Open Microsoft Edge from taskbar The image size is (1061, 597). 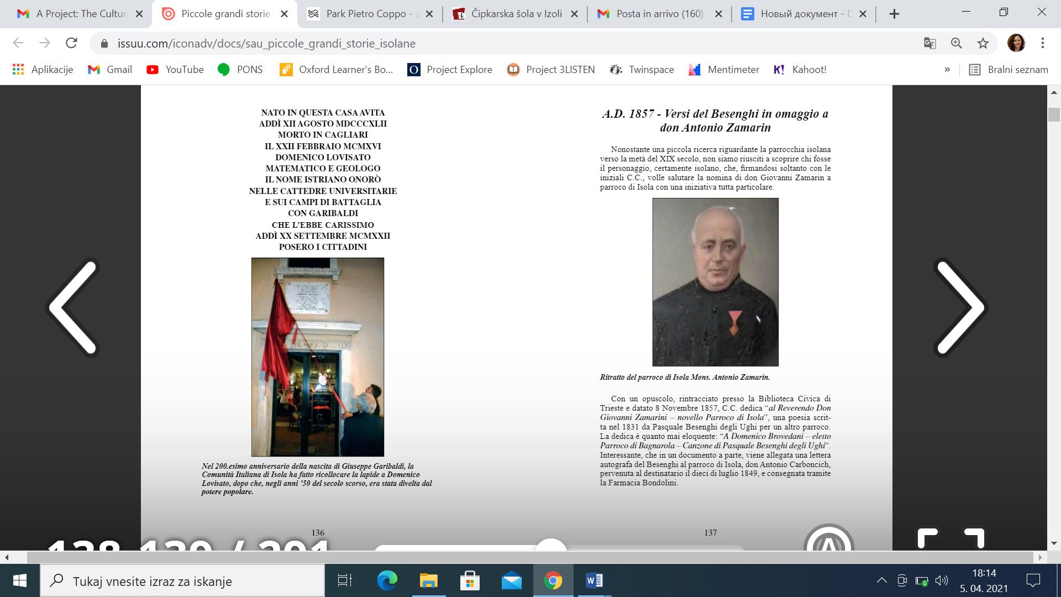(x=387, y=580)
